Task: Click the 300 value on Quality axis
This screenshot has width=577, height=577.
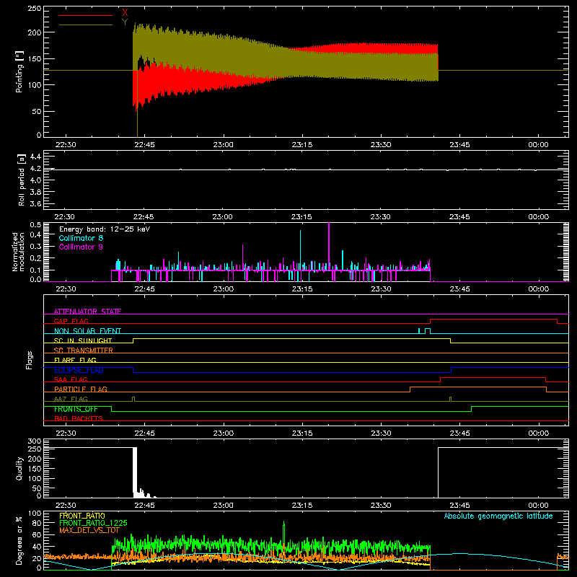Action: pos(34,441)
